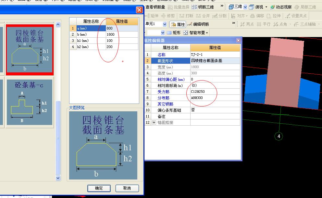
Task: Click the 查看钢筋量 toolbar item
Action: point(155,7)
